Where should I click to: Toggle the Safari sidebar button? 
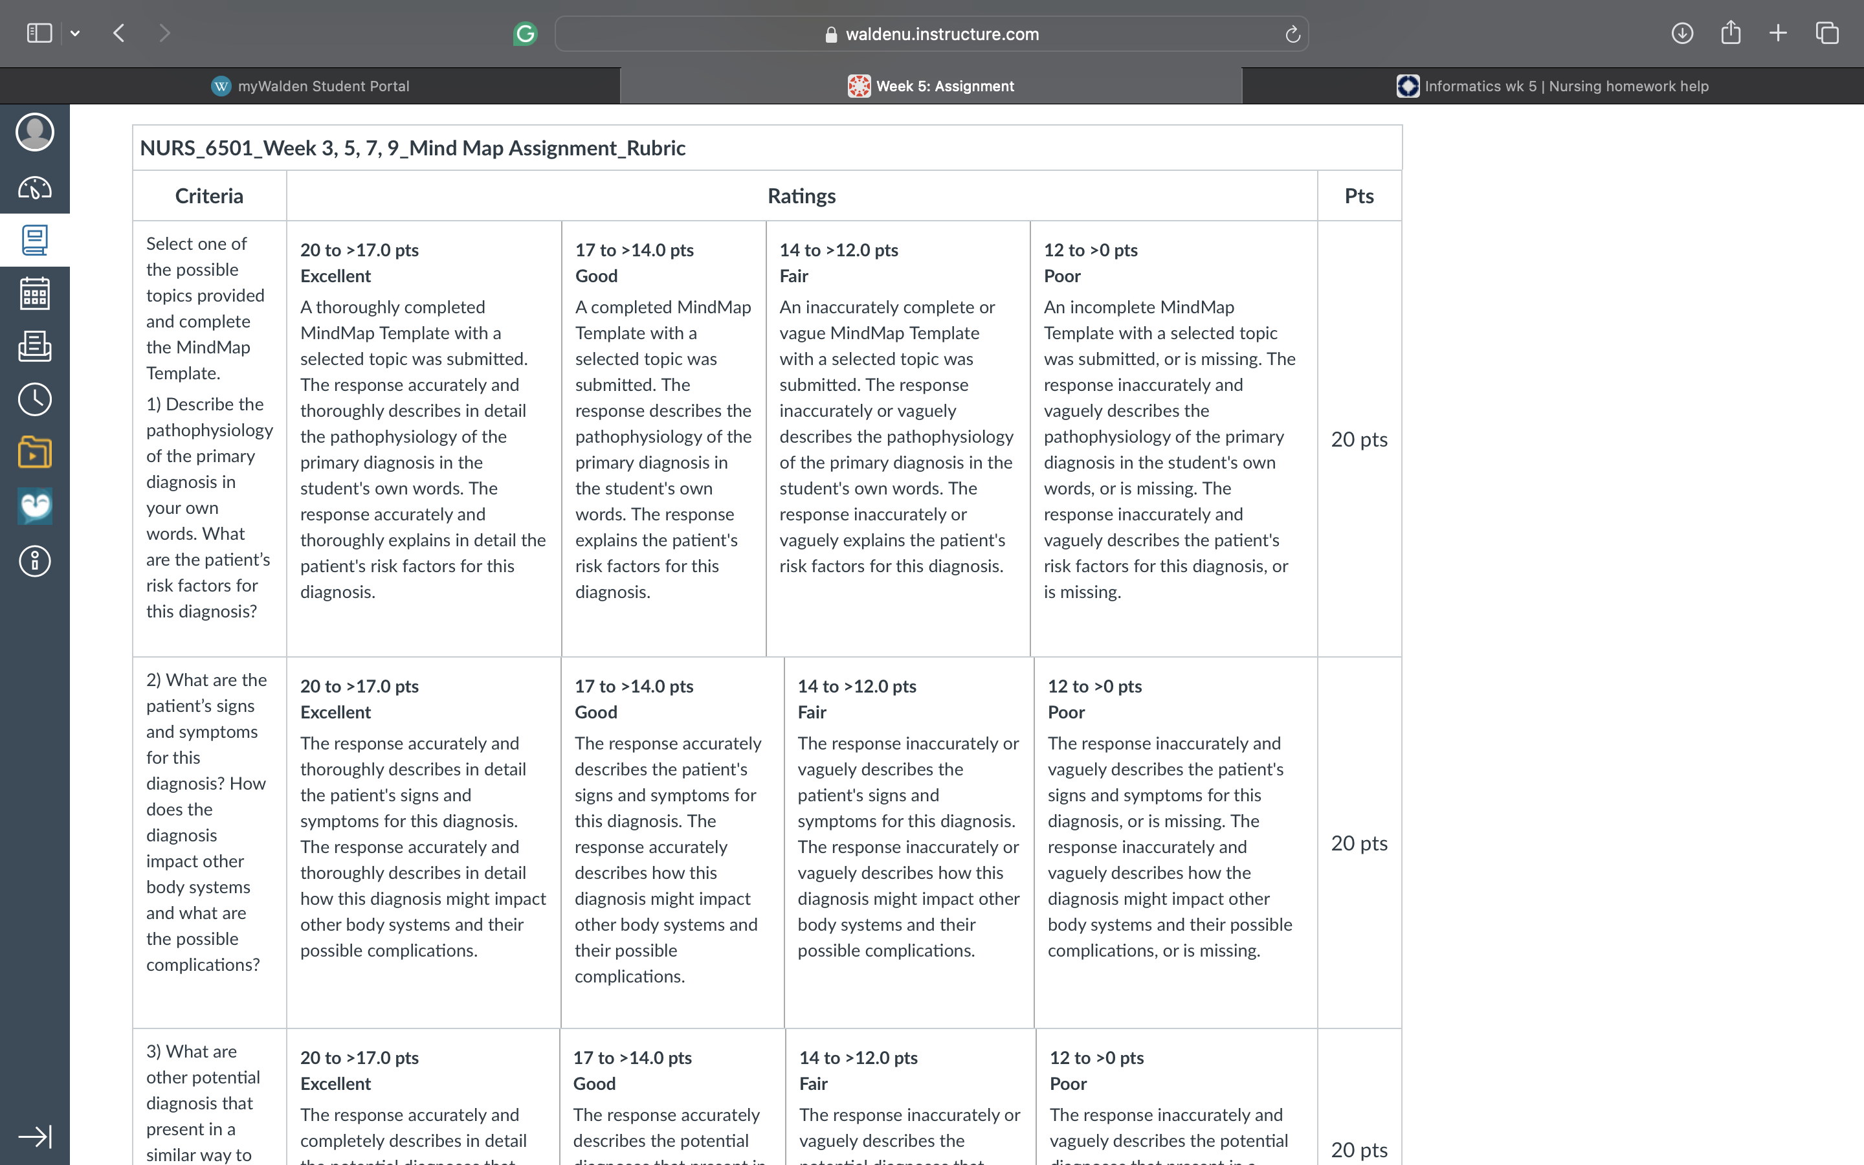click(39, 33)
